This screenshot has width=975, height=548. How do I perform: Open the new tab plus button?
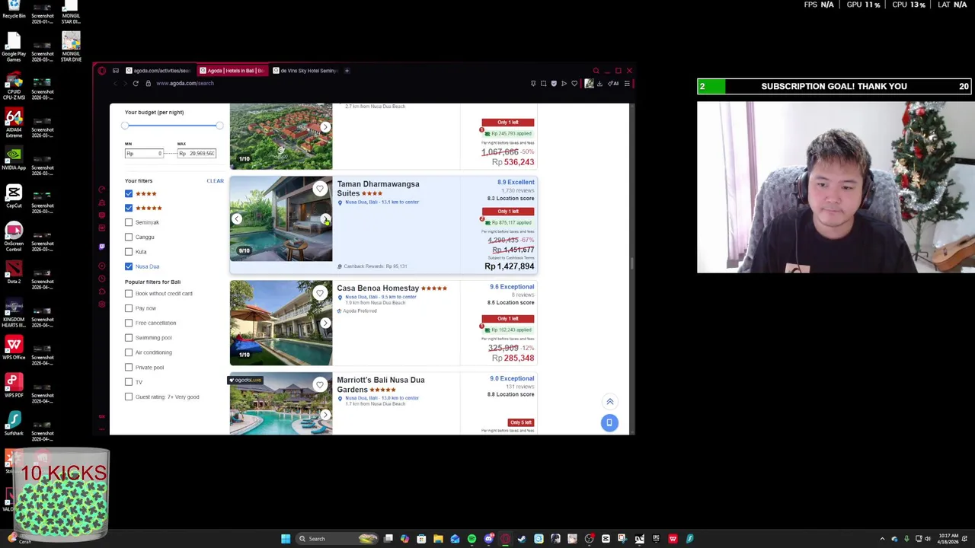(347, 71)
